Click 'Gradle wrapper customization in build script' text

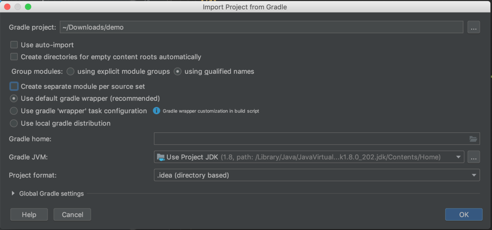211,111
